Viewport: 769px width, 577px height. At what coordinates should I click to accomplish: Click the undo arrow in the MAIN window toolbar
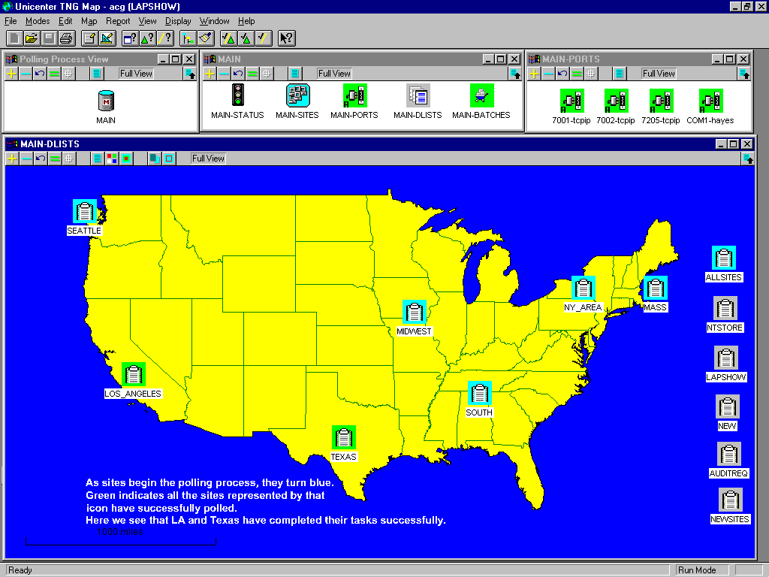pos(238,74)
